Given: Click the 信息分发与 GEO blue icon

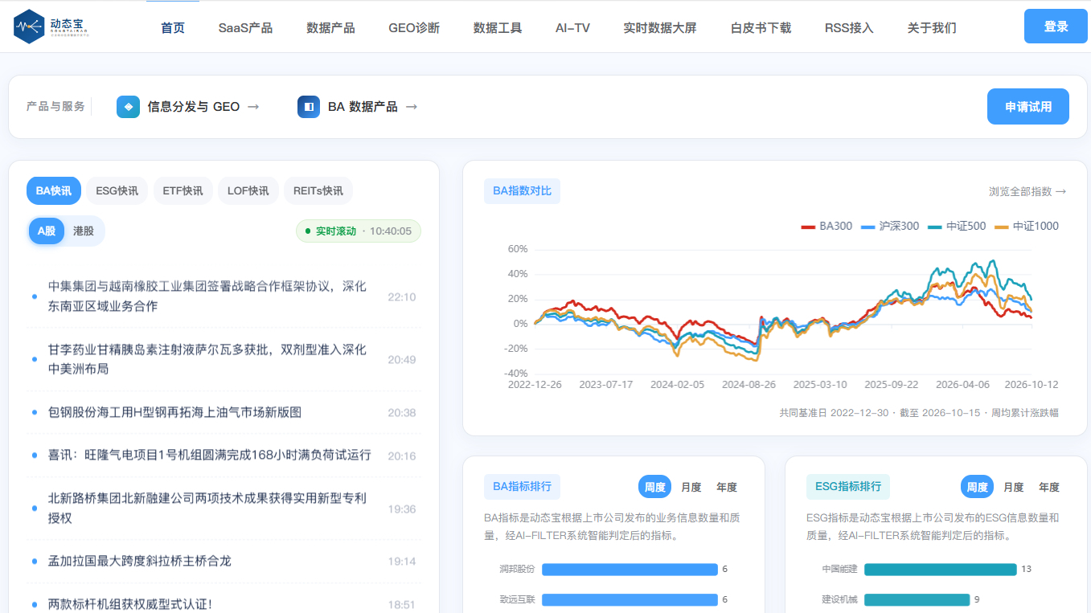Looking at the screenshot, I should point(128,107).
